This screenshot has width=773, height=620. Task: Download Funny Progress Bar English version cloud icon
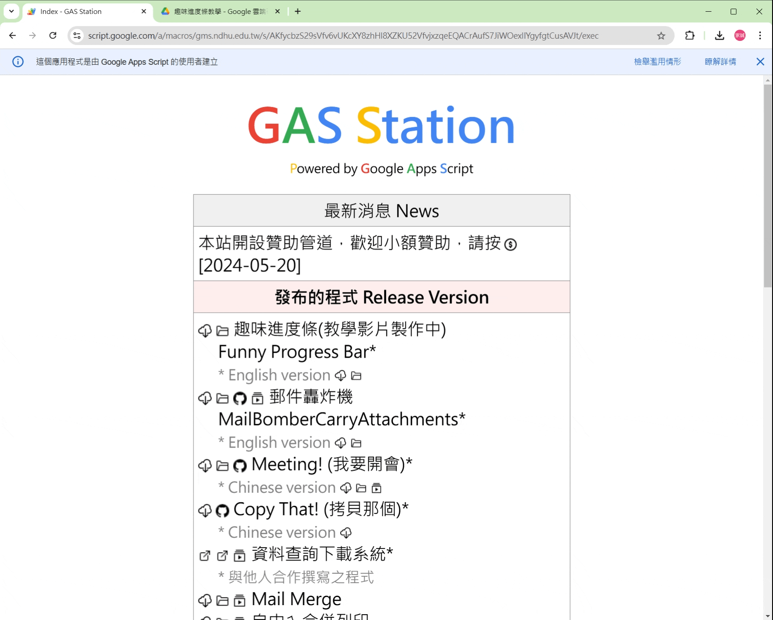(x=341, y=375)
